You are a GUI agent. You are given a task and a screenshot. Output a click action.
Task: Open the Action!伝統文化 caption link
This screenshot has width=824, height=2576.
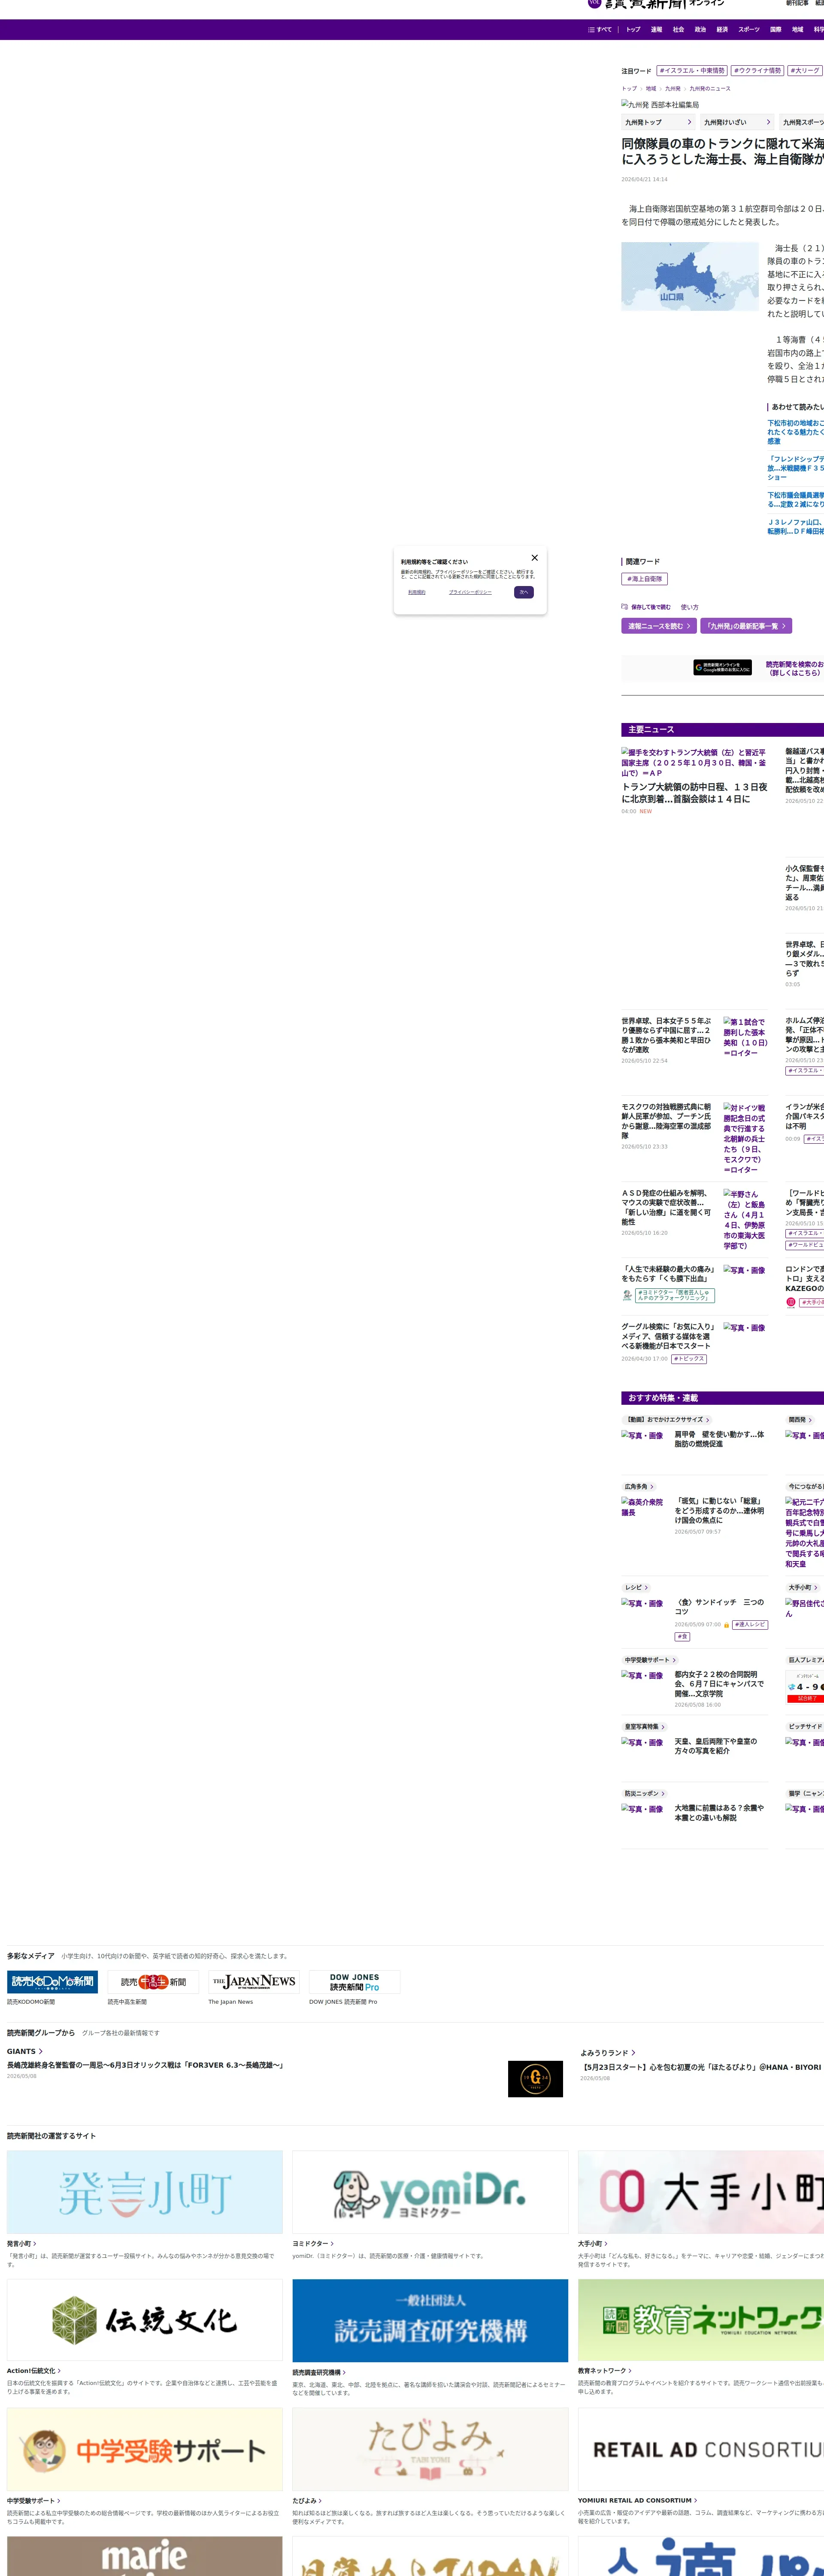click(x=34, y=2371)
